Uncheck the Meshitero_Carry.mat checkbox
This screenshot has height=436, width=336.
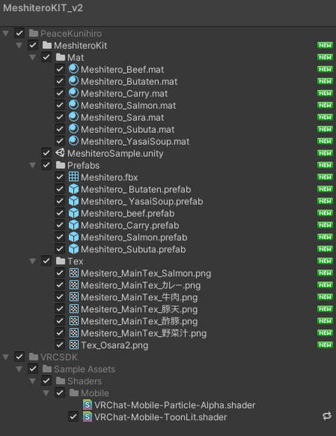60,93
